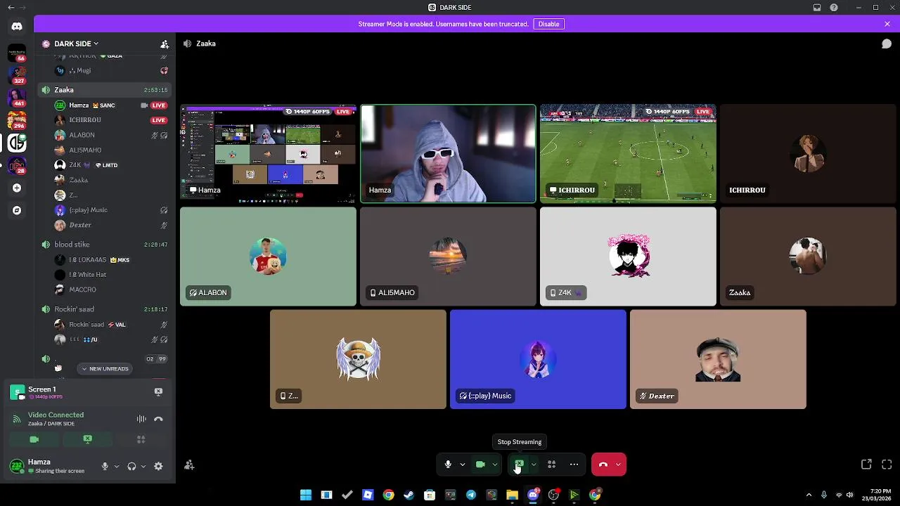Viewport: 900px width, 506px height.
Task: Stop streaming icon beside Screen 1
Action: [158, 391]
